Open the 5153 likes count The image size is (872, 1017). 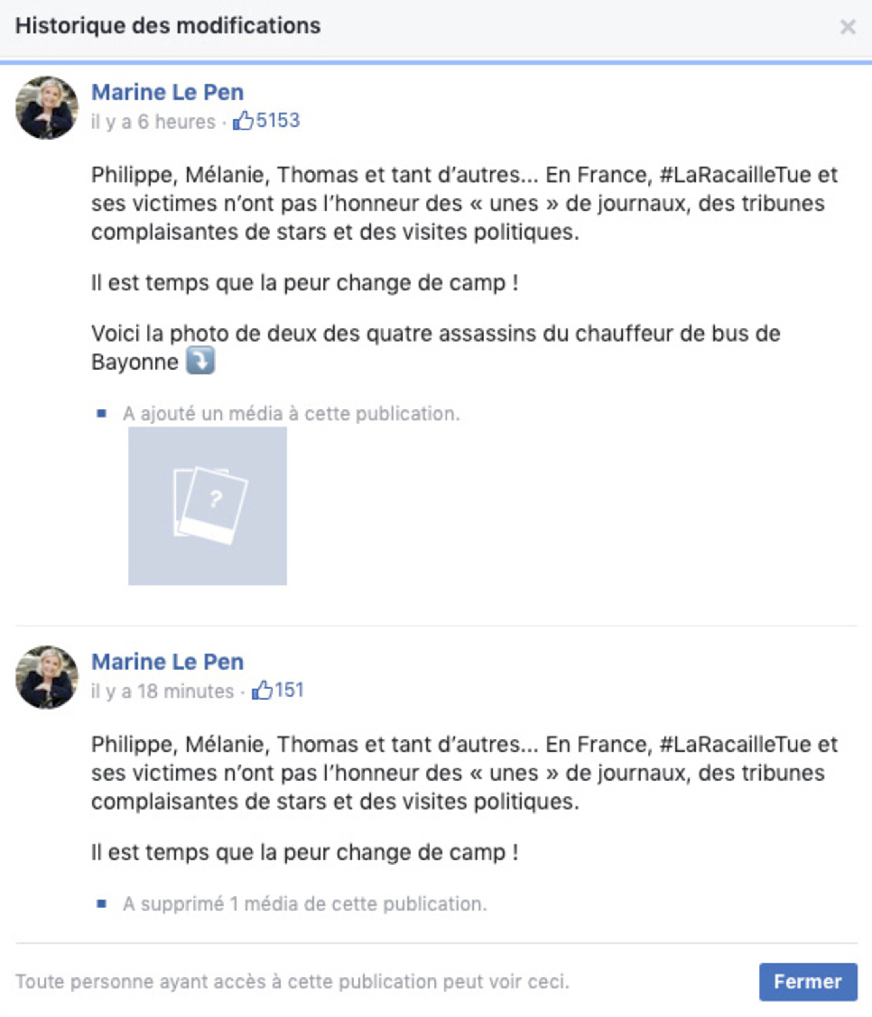coord(277,121)
